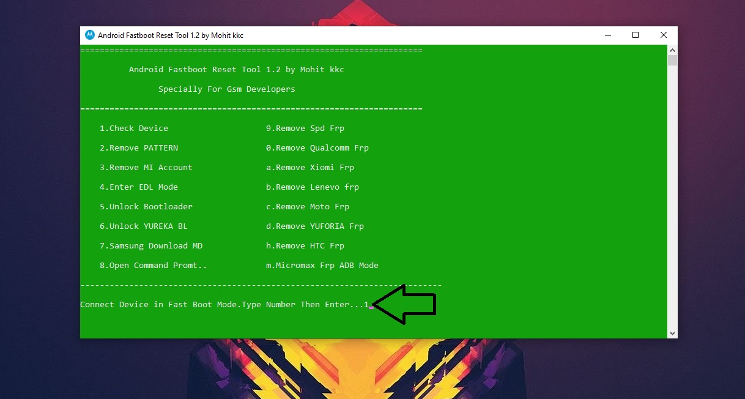This screenshot has width=745, height=399.
Task: Choose option 0 Remove Qualcomm Frp
Action: click(317, 147)
